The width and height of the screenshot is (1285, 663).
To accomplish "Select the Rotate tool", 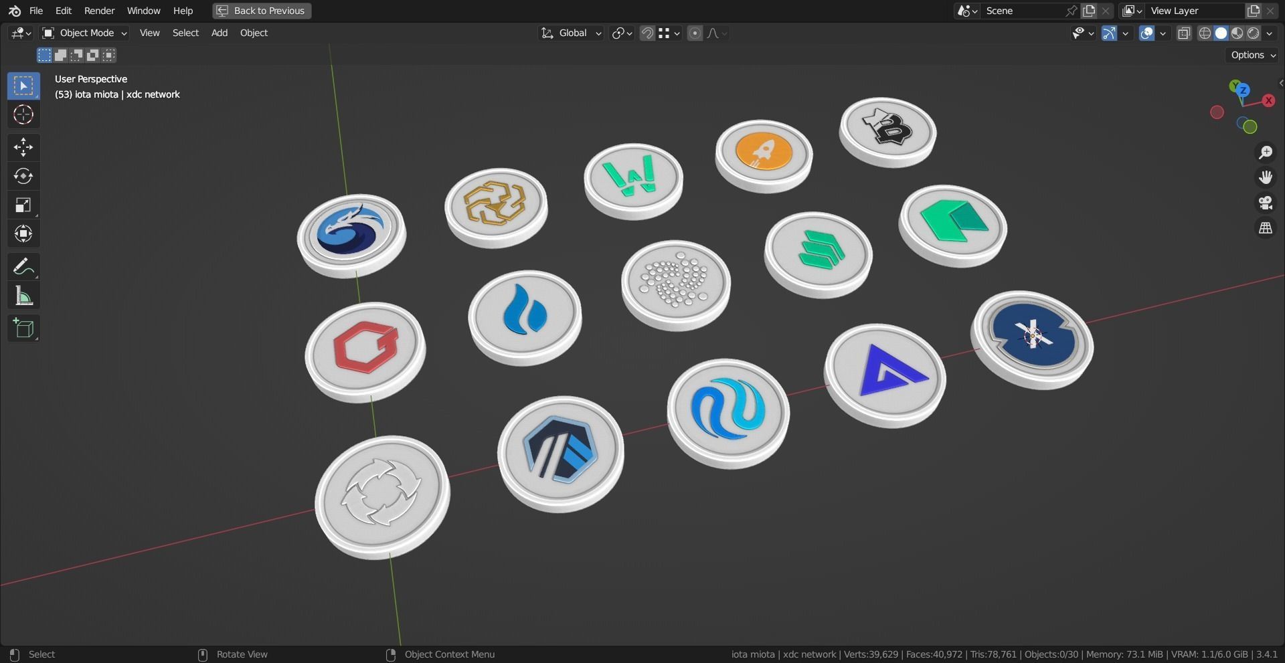I will pyautogui.click(x=23, y=176).
